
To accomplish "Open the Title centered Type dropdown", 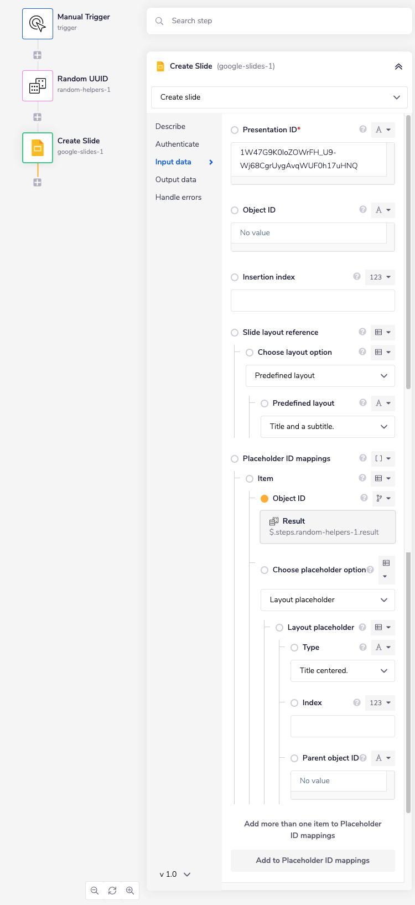I will click(x=343, y=670).
